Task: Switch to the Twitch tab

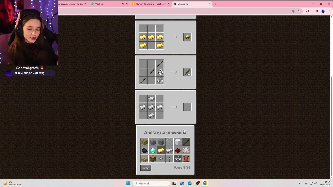Action: tap(71, 4)
